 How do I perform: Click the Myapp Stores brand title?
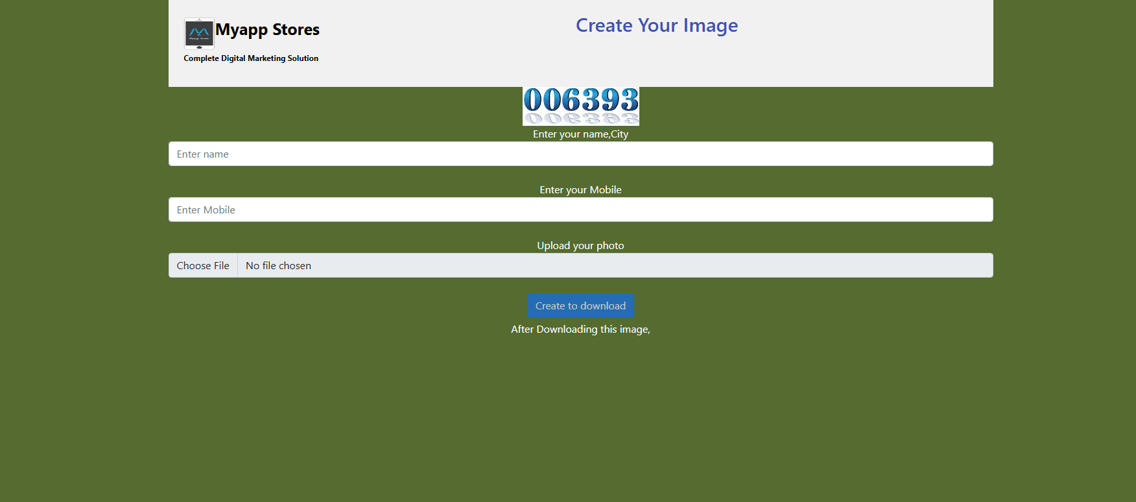(x=267, y=30)
